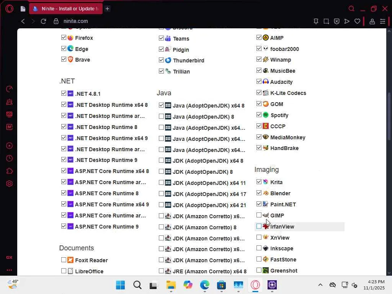This screenshot has height=294, width=392.
Task: Open the taskbar clock showing 4:23 PM
Action: coord(374,285)
